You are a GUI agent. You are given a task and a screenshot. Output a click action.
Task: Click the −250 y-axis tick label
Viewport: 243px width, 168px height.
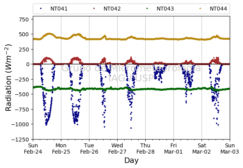click(22, 80)
